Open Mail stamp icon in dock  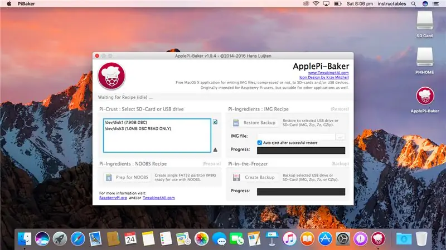coord(95,239)
